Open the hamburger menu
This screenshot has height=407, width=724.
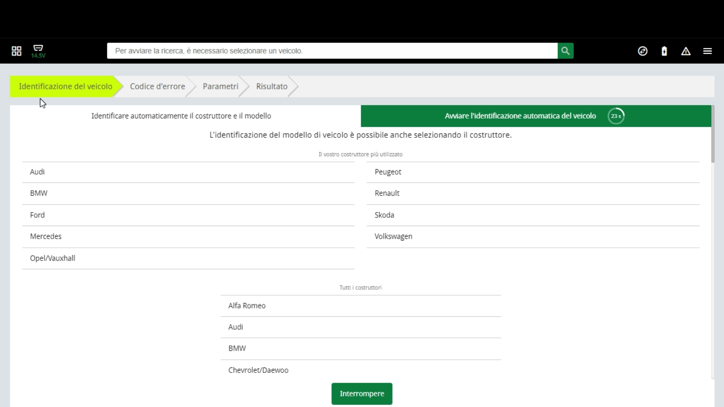coord(707,51)
